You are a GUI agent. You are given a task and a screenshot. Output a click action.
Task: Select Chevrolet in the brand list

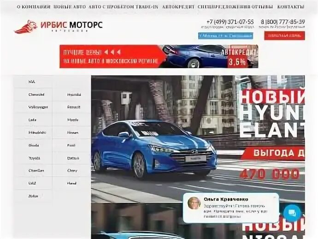[36, 95]
